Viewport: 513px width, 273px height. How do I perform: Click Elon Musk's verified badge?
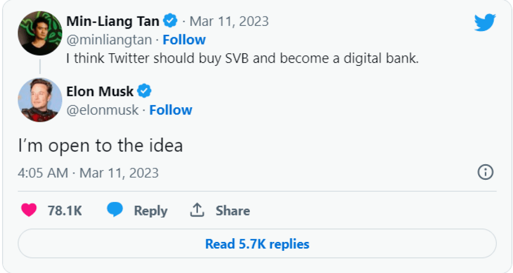144,91
